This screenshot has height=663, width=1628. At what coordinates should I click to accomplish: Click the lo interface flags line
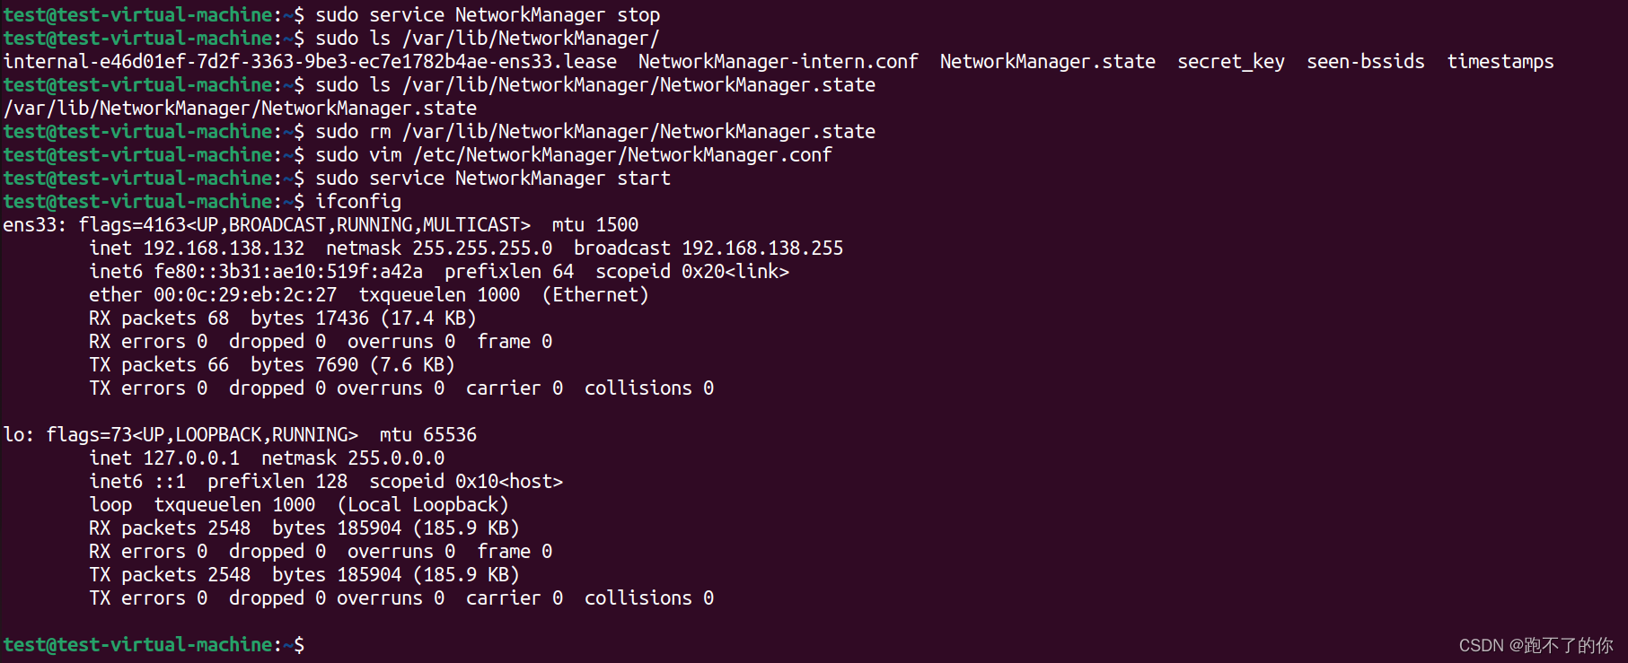pyautogui.click(x=240, y=435)
